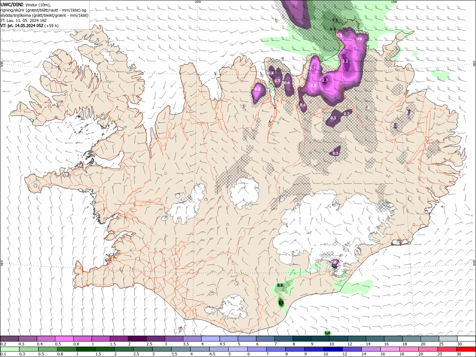Click the 2.2 snowfall value on the map

coord(345,61)
